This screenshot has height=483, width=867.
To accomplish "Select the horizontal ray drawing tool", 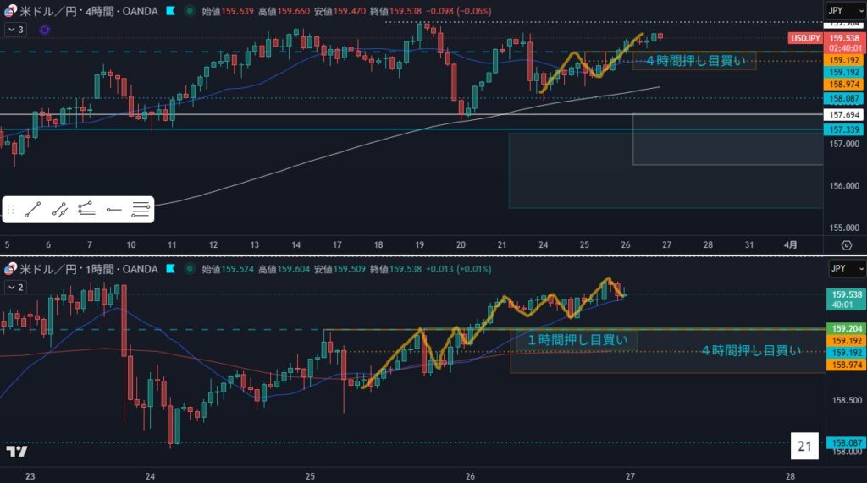I will tap(114, 209).
